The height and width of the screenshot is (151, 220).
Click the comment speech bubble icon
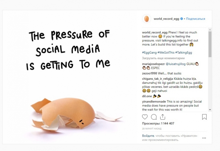pos(154,117)
